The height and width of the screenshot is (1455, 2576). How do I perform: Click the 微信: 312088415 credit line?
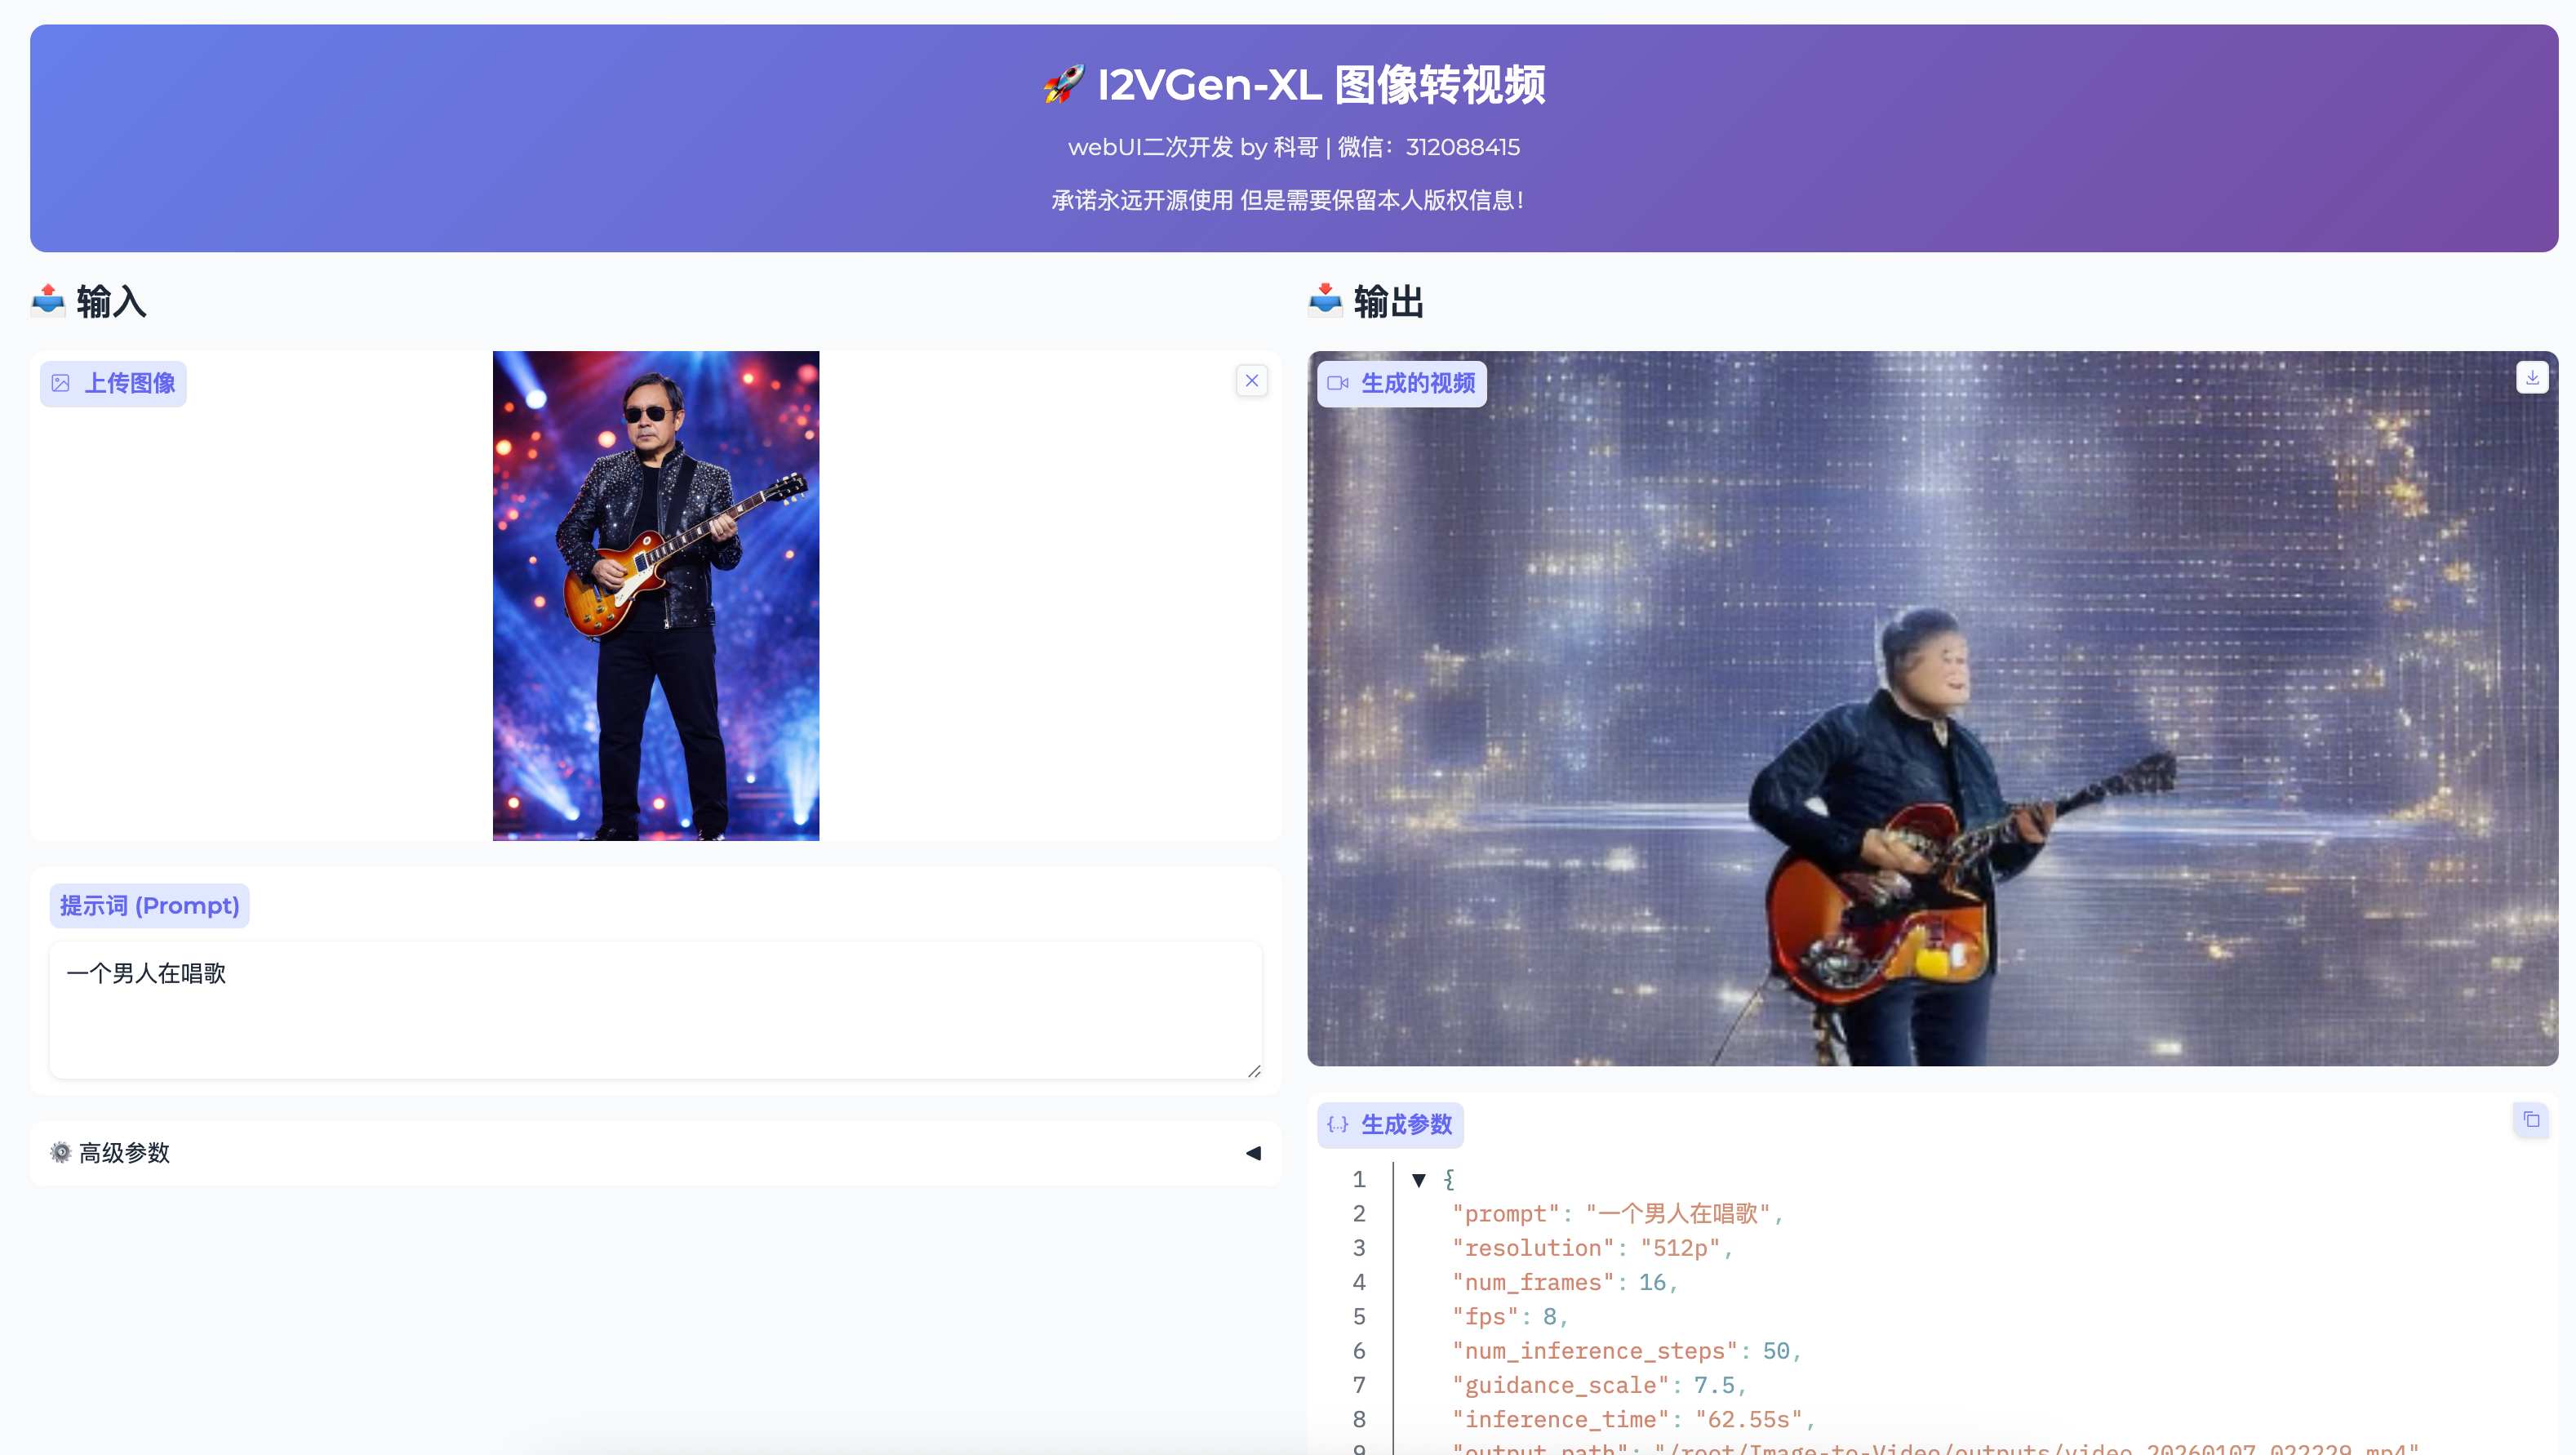click(x=1294, y=147)
